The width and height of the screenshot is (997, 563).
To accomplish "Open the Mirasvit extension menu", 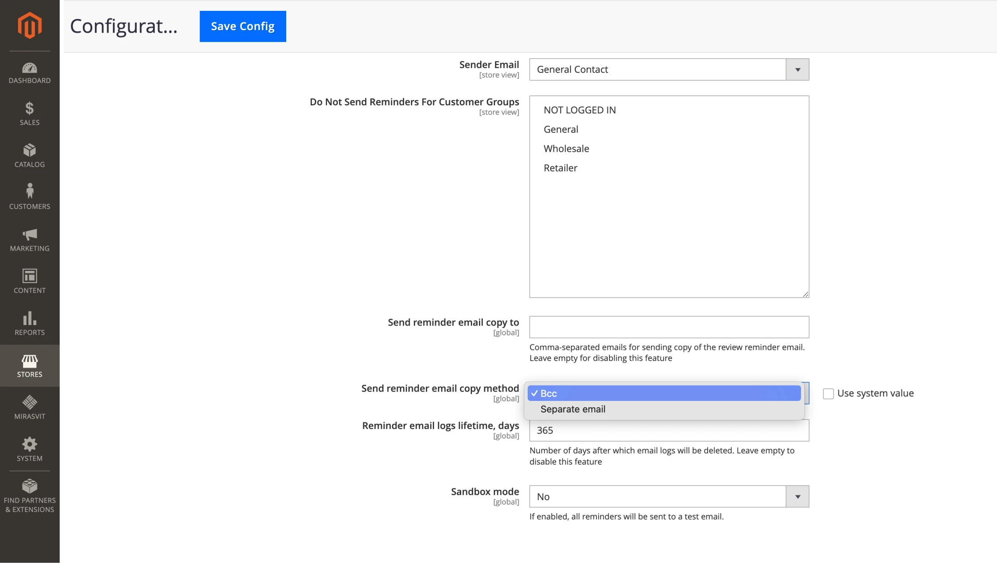I will click(29, 405).
